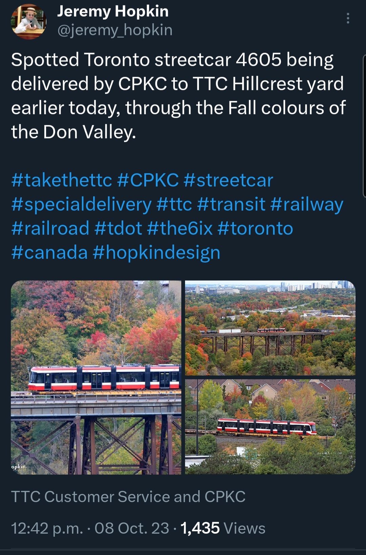Open the #CPKC hashtag
Screen dimensions: 366x555
pos(148,180)
